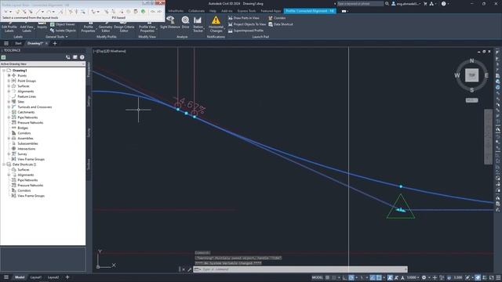Click Draw Parts in View
Screen dimensions: 502x282
(244, 18)
